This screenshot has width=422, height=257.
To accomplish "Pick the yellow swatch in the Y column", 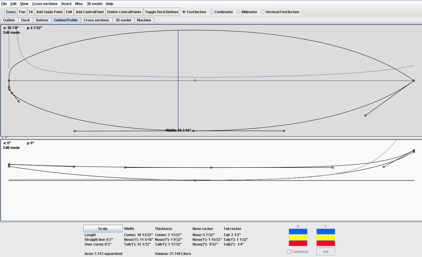I will 325,237.
